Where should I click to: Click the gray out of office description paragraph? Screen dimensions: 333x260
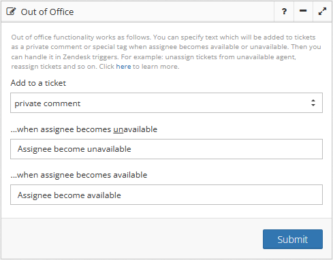(166, 52)
